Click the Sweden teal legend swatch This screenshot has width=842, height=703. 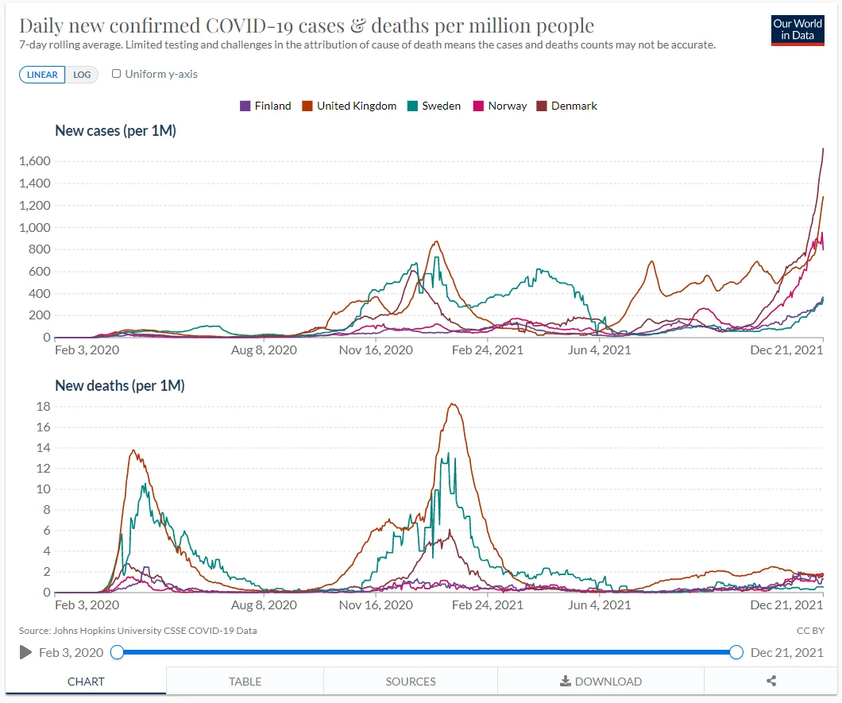[x=412, y=106]
